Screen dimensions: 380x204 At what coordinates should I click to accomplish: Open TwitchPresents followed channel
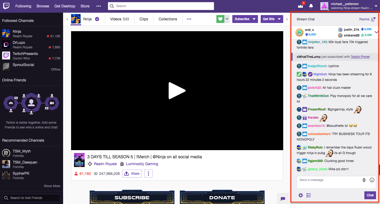(31, 56)
